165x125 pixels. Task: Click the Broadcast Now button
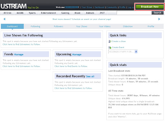150,7
